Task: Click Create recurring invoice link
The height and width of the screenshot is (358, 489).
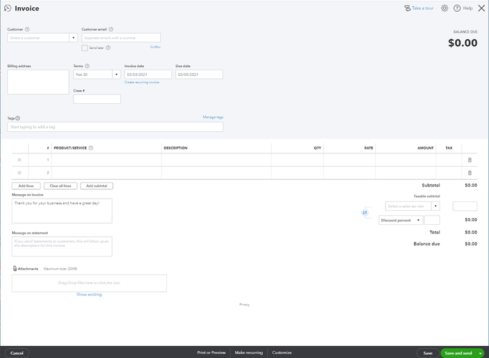Action: (x=142, y=82)
